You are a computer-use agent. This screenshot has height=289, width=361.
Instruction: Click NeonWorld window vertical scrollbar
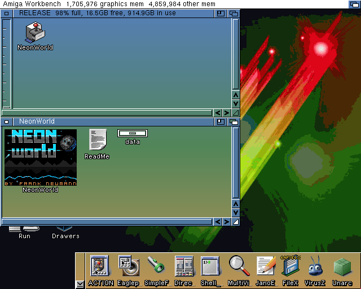pos(236,163)
